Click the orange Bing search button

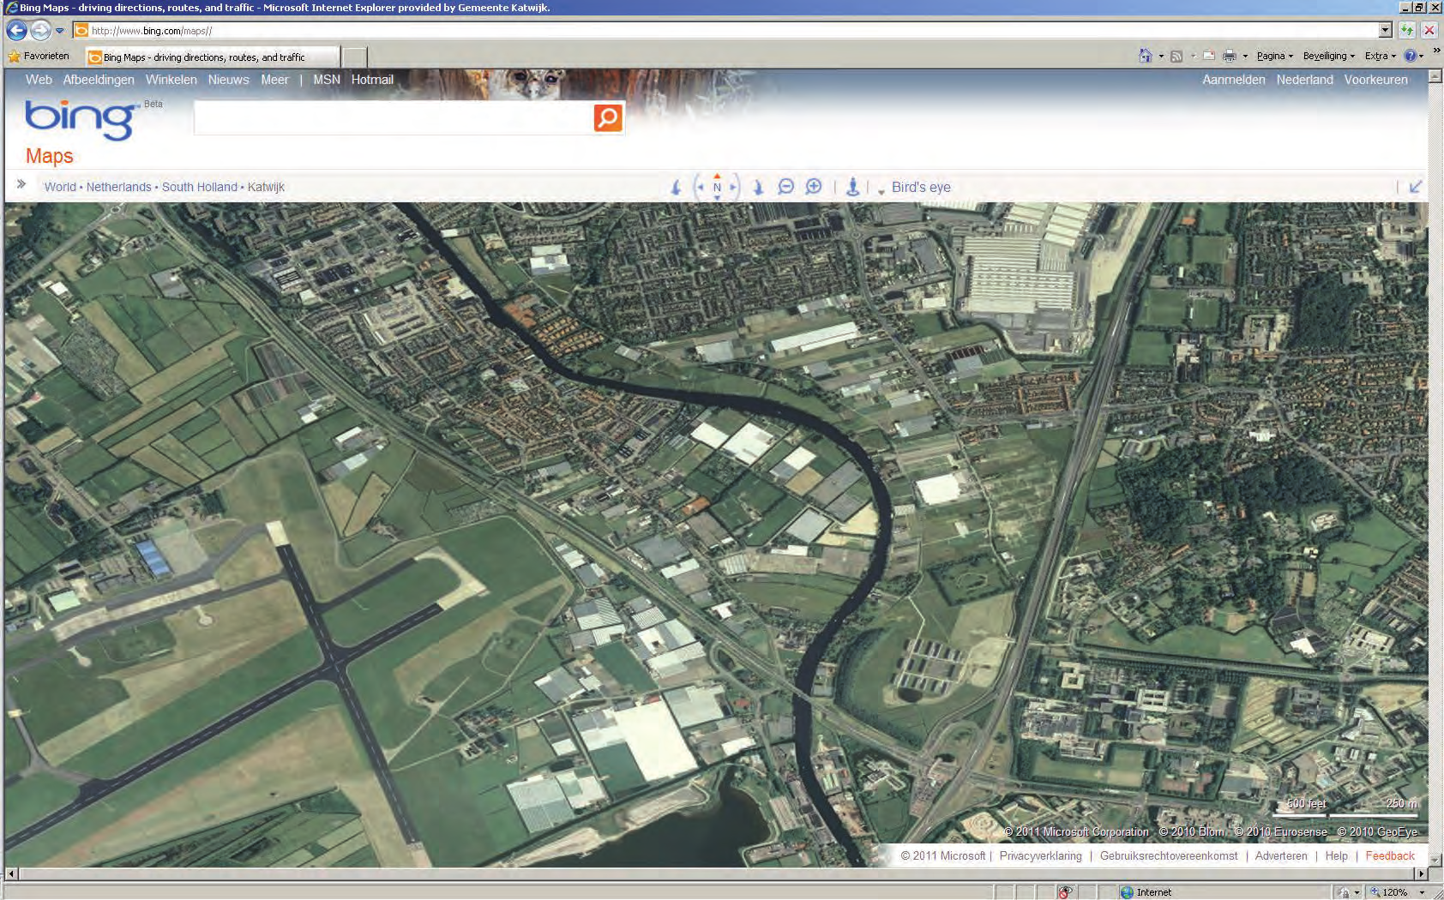[608, 117]
